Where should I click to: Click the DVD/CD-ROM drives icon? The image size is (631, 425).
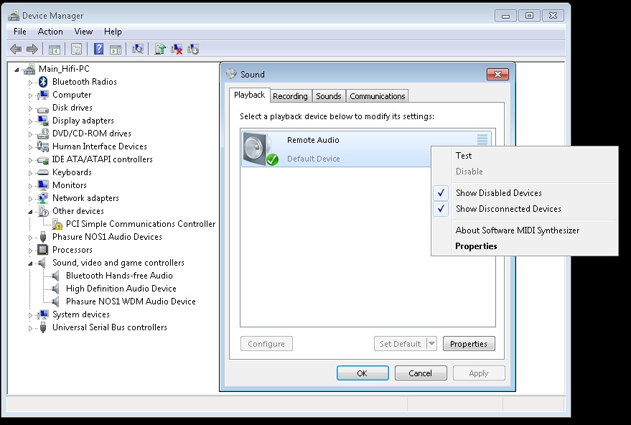(x=43, y=134)
